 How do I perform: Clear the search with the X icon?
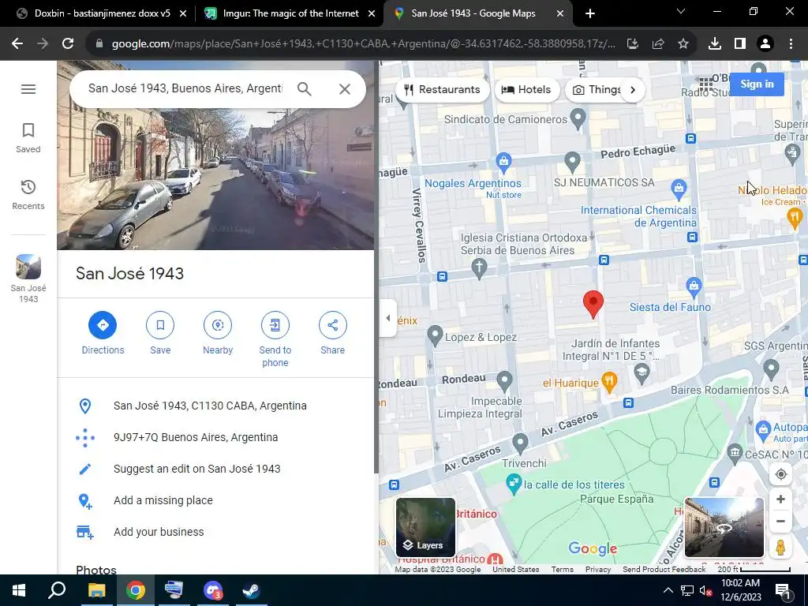pyautogui.click(x=345, y=89)
